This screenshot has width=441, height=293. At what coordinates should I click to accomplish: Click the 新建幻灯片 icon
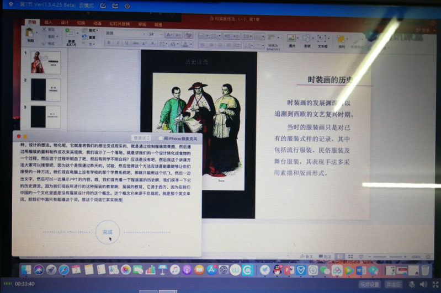pyautogui.click(x=71, y=35)
